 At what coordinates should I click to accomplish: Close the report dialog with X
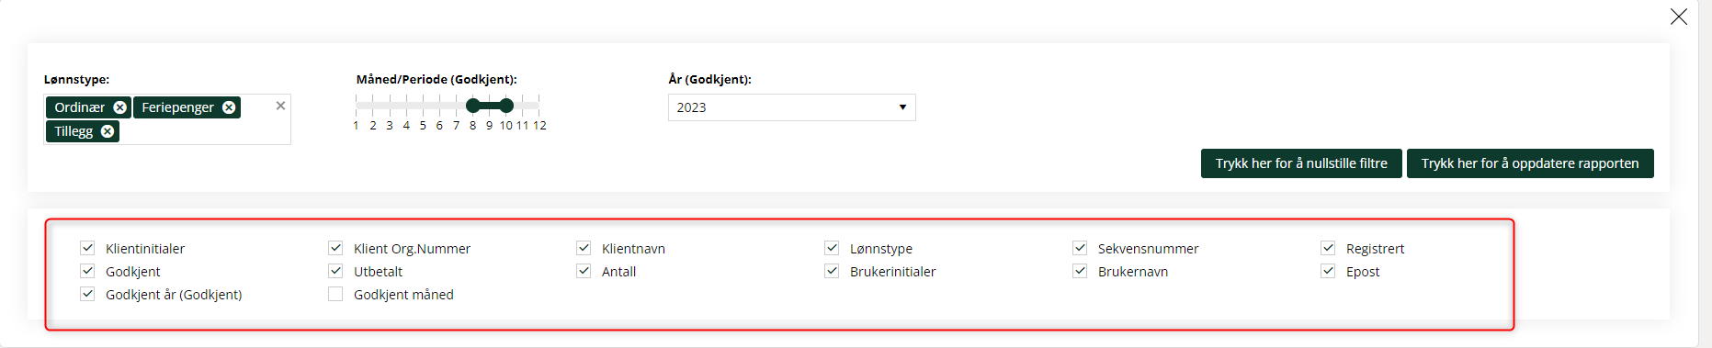1679,17
